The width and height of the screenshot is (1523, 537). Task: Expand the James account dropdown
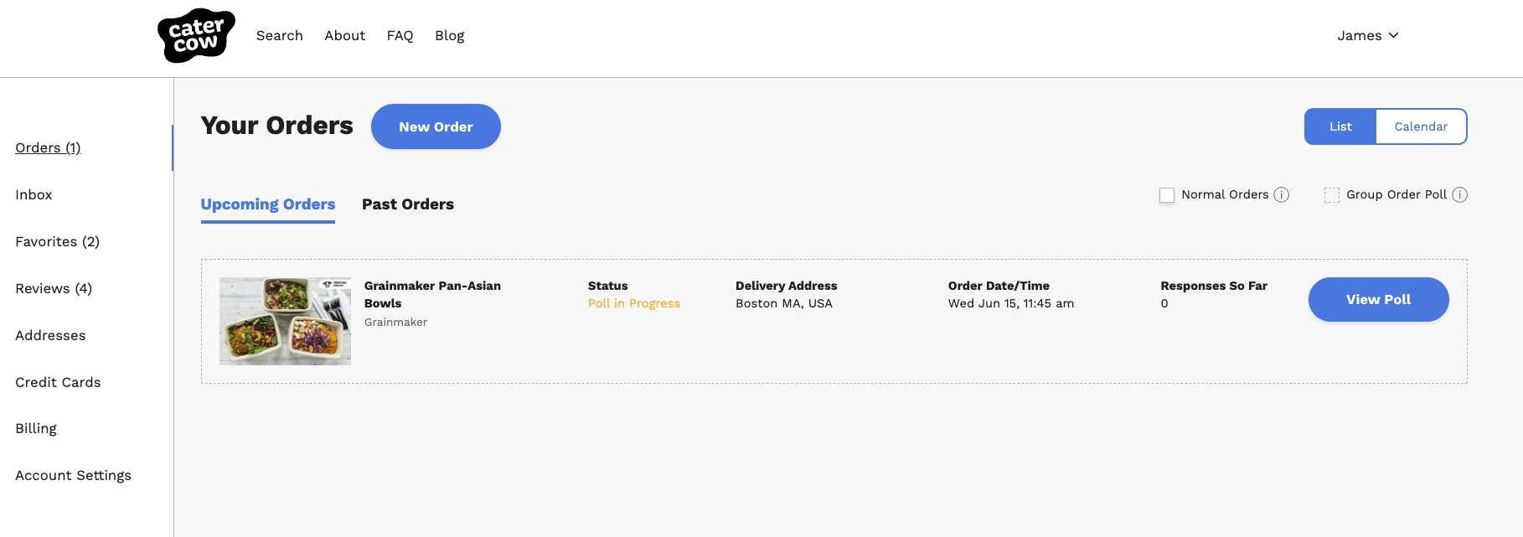[1367, 35]
